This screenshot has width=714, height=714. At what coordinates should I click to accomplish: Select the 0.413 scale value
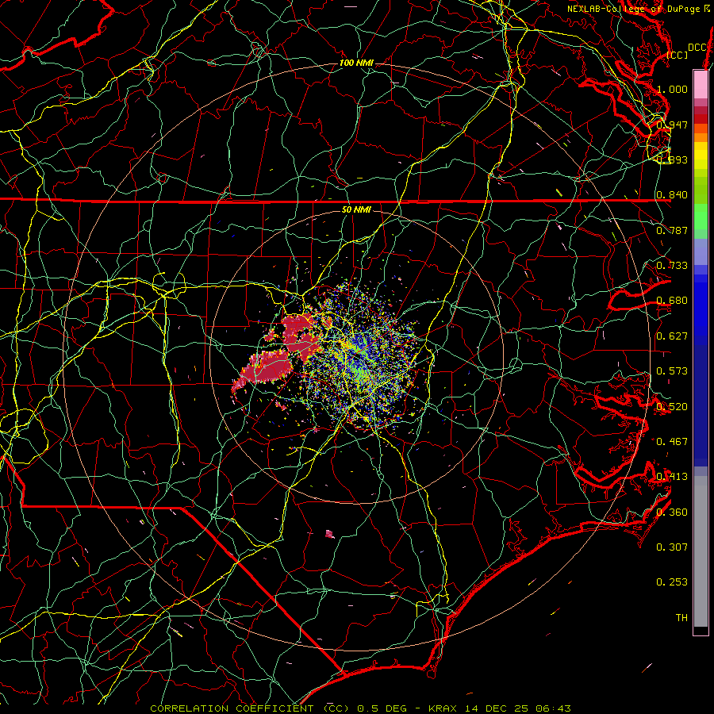tap(672, 476)
